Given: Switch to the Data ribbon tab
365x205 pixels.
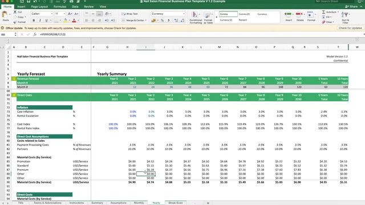Looking at the screenshot, I should pos(75,7).
